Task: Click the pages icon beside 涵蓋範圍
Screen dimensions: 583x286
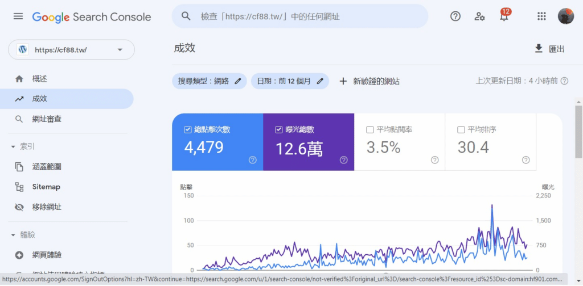Action: click(x=19, y=167)
